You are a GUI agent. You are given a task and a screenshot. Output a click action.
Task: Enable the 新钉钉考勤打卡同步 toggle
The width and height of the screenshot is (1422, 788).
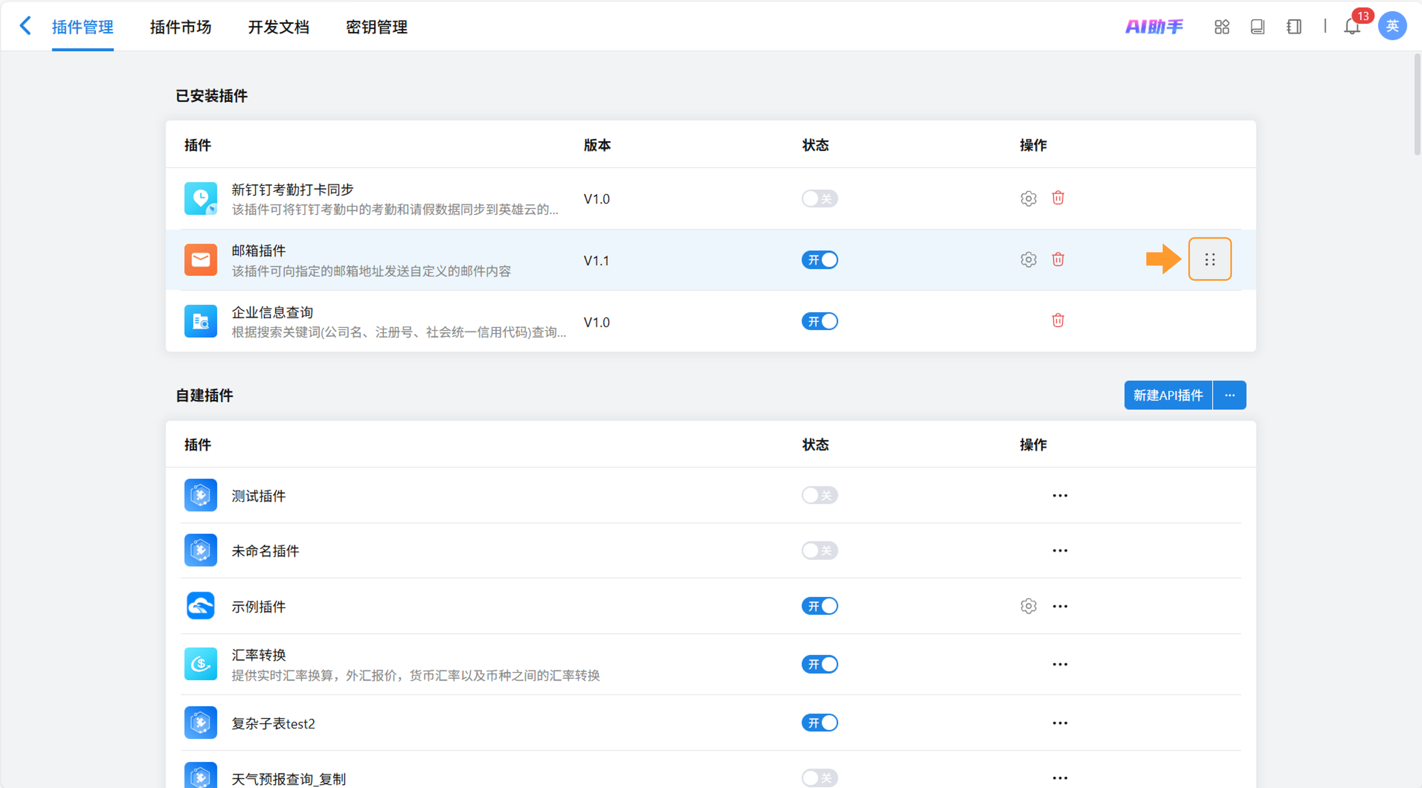pyautogui.click(x=819, y=199)
